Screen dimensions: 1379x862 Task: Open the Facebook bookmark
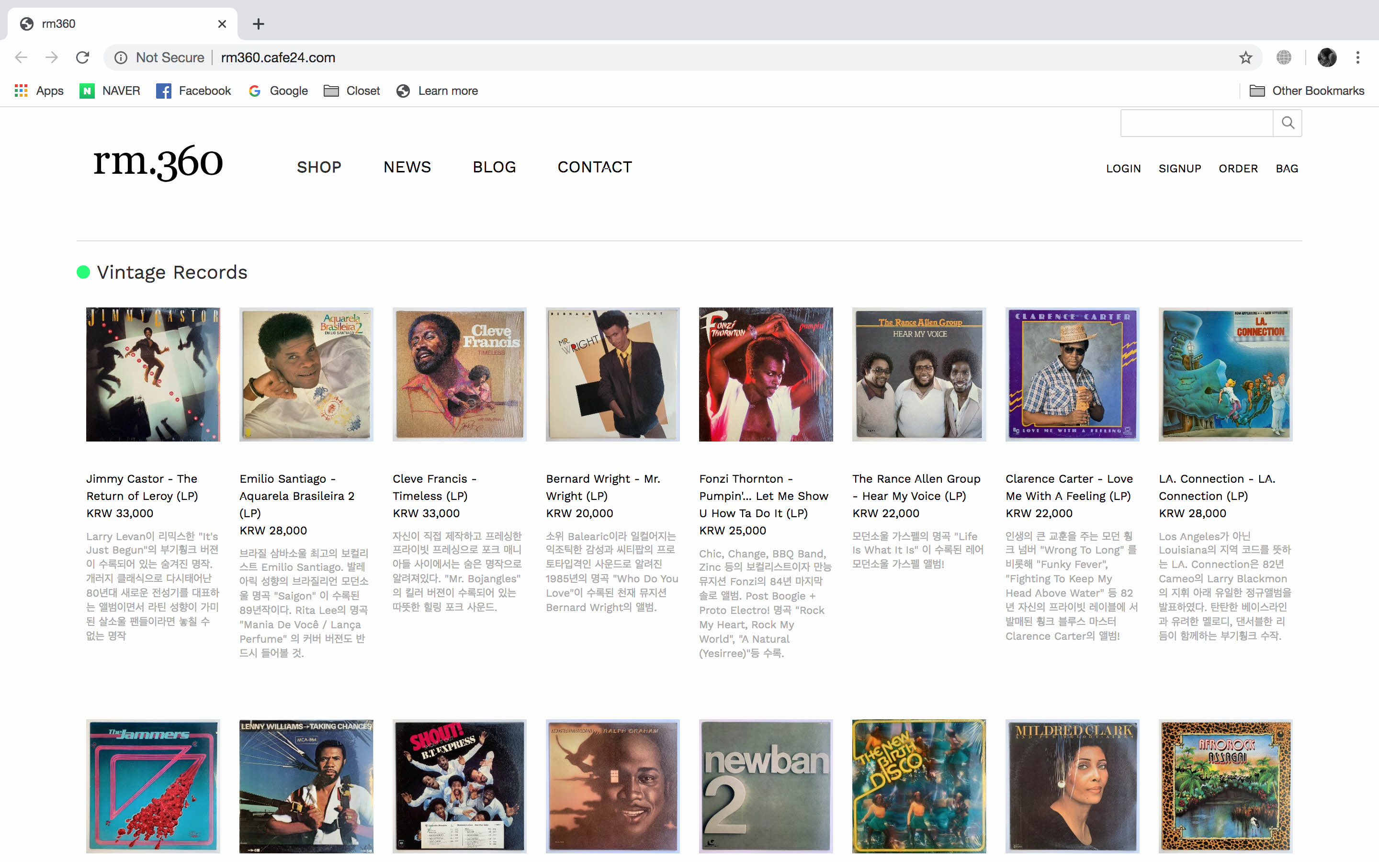[194, 91]
